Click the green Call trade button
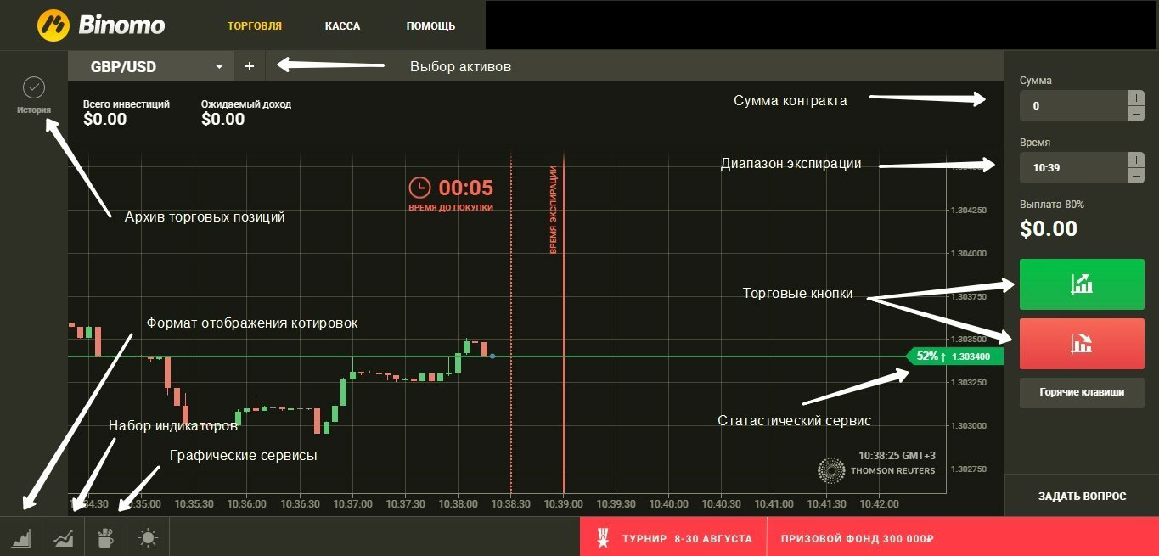This screenshot has height=556, width=1159. point(1082,284)
